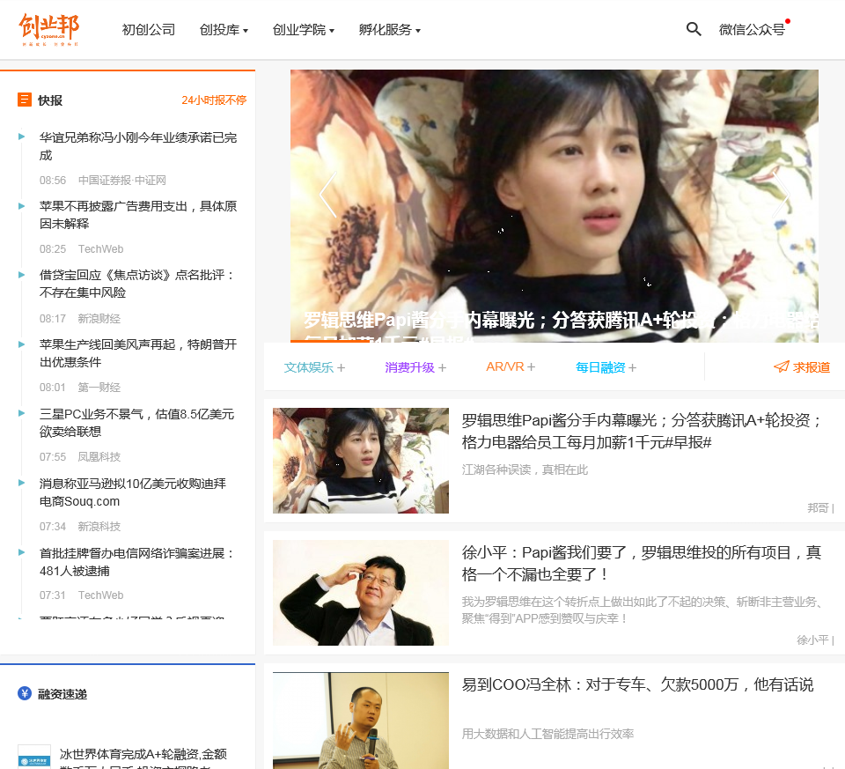Open 借贷宝回应《焦点访谈》 headline
This screenshot has width=845, height=769.
(137, 284)
